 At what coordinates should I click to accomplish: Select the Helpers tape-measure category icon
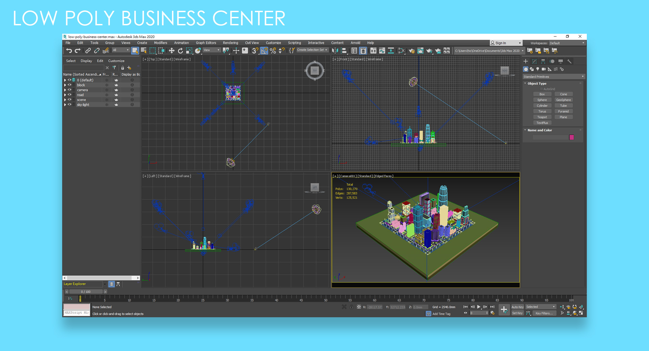[x=550, y=69]
